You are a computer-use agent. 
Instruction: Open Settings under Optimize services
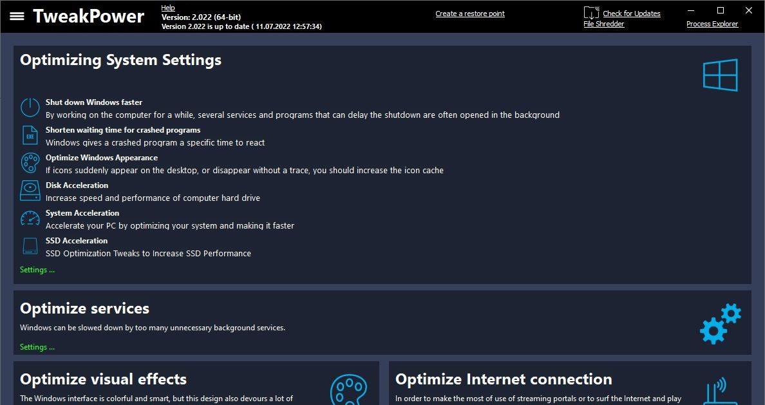(37, 347)
